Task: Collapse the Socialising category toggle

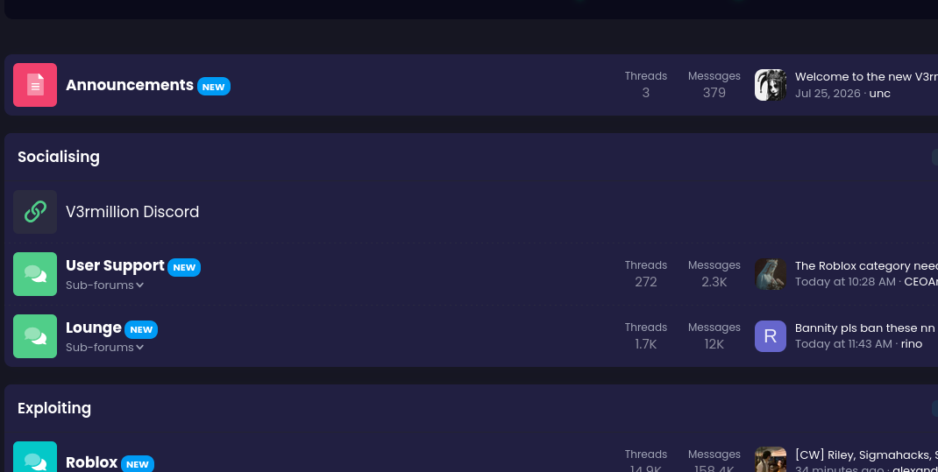Action: click(x=934, y=157)
